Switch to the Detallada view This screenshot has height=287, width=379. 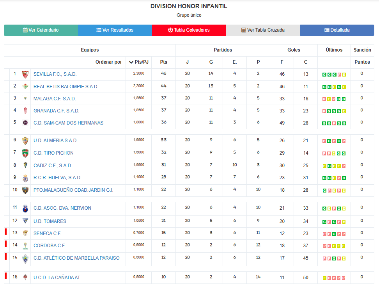[x=337, y=30]
